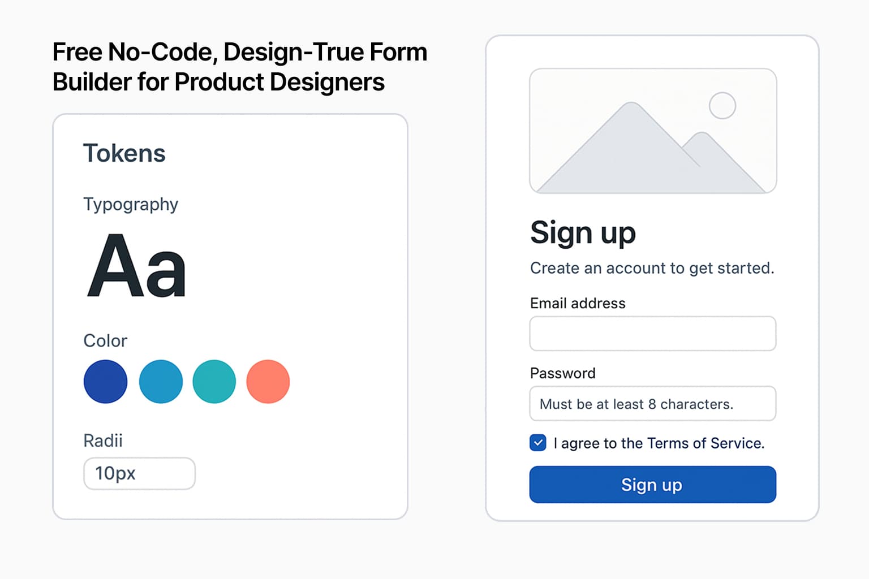Select the dark blue color swatch
The height and width of the screenshot is (579, 869).
(x=105, y=382)
